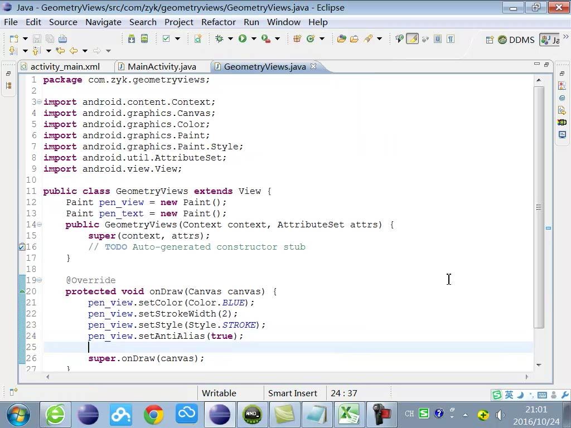The height and width of the screenshot is (428, 571).
Task: Open dropdown next to Debug icon
Action: (230, 38)
